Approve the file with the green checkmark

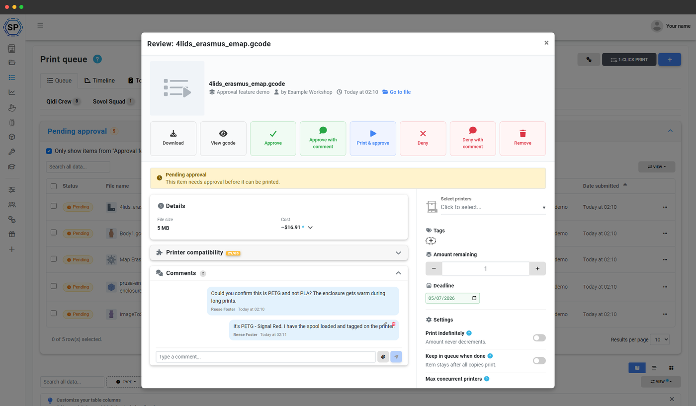click(x=273, y=139)
